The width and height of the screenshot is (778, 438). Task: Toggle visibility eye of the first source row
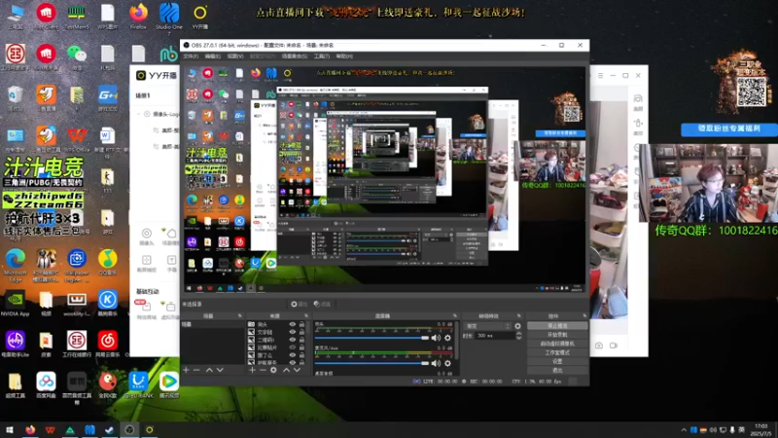[293, 324]
